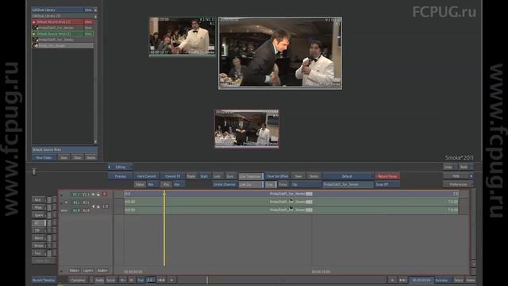The height and width of the screenshot is (286, 508).
Task: Click the library Clear button
Action: [77, 157]
